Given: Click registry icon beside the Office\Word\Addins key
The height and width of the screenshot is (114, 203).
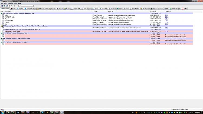Looking at the screenshot, I should [2, 42].
